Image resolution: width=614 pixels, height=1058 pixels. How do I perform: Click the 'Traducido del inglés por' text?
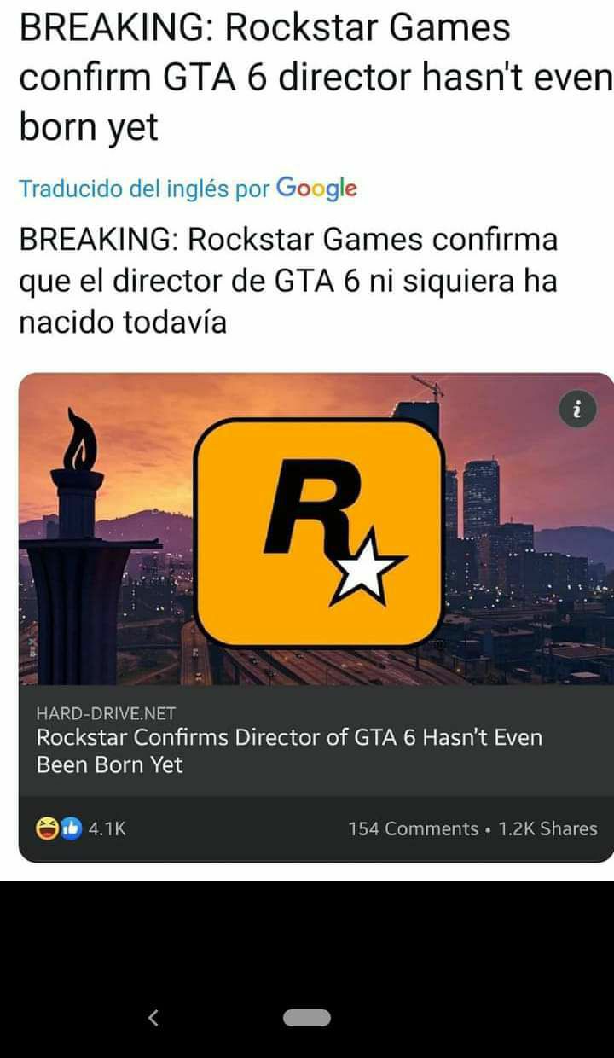coord(144,188)
